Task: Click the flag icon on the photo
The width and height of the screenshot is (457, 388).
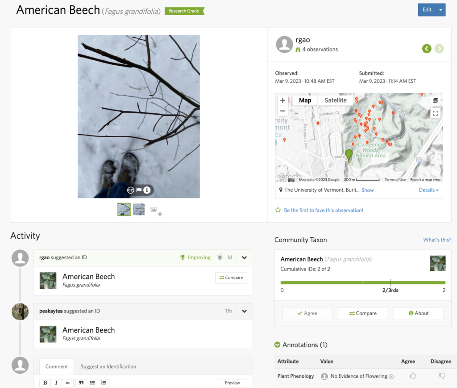Action: (139, 190)
